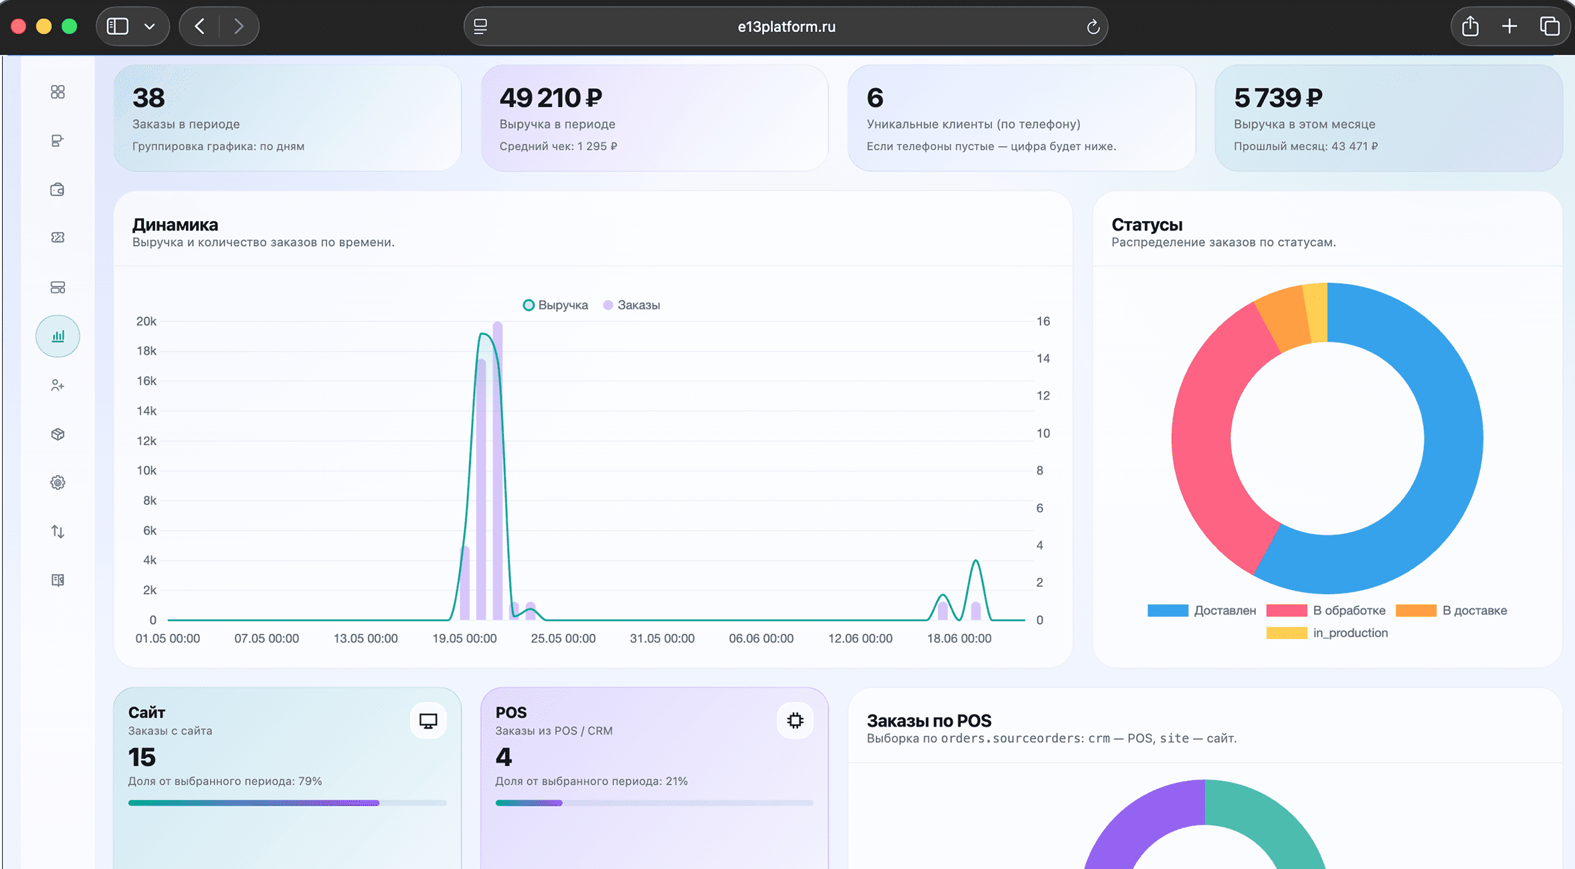
Task: Open a new browser tab
Action: point(1509,27)
